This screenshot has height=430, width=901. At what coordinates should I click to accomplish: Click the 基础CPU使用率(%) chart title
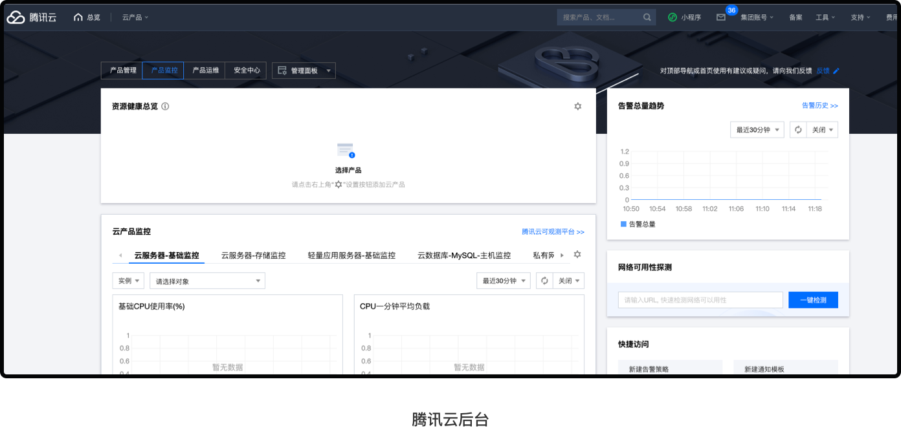(151, 306)
